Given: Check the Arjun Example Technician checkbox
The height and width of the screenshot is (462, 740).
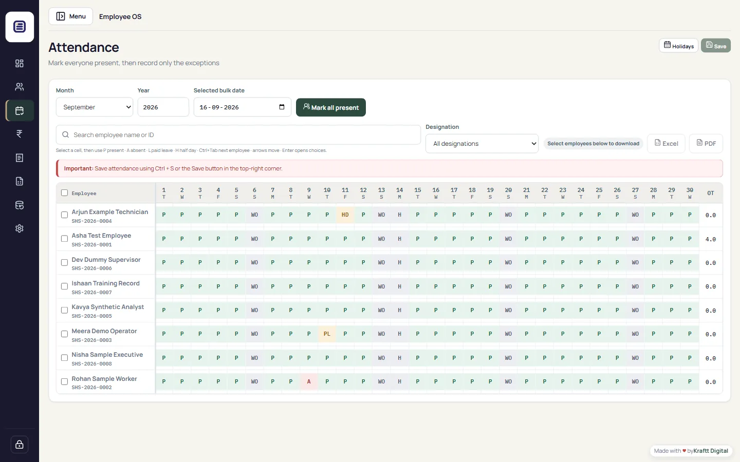Looking at the screenshot, I should (64, 215).
